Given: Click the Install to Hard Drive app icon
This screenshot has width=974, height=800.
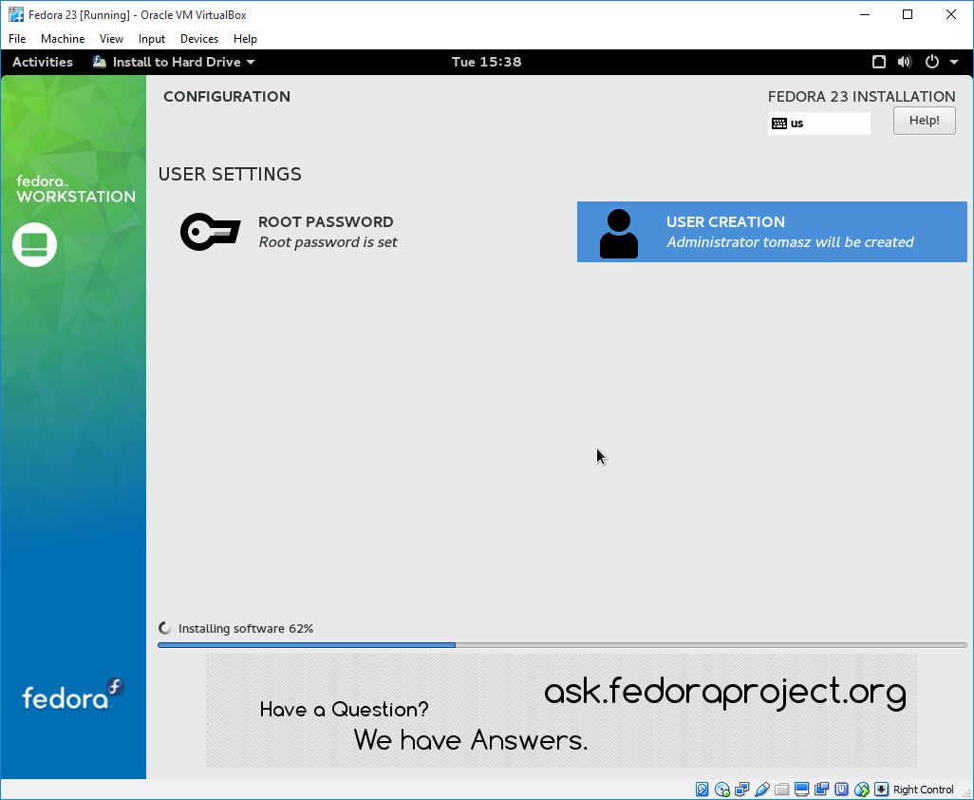Looking at the screenshot, I should click(100, 62).
